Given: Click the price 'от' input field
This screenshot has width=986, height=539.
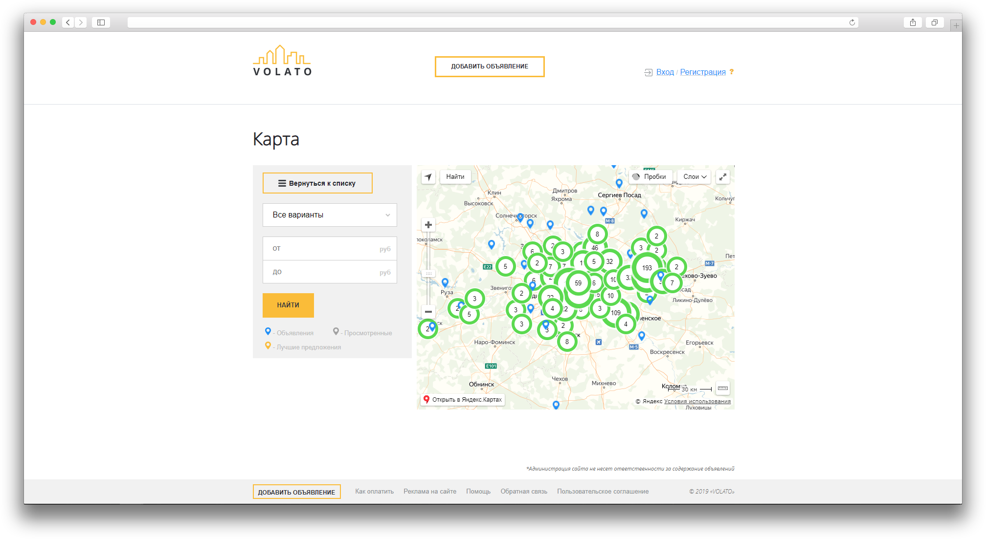Looking at the screenshot, I should click(x=330, y=249).
